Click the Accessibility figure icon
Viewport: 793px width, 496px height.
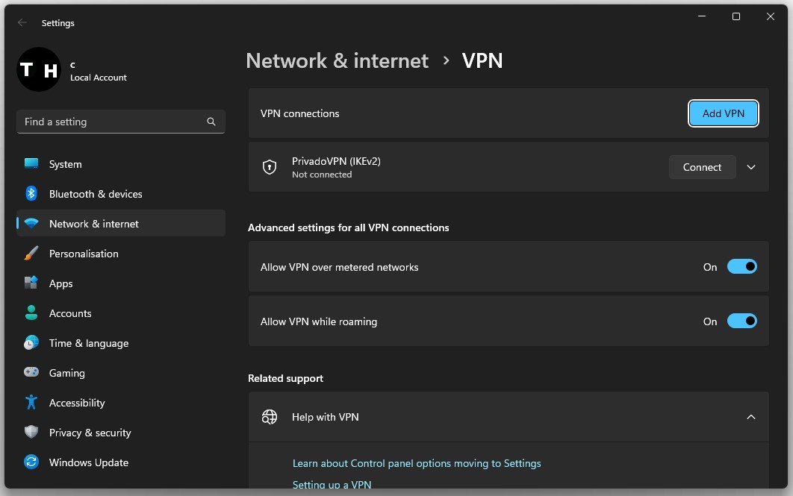click(x=31, y=402)
